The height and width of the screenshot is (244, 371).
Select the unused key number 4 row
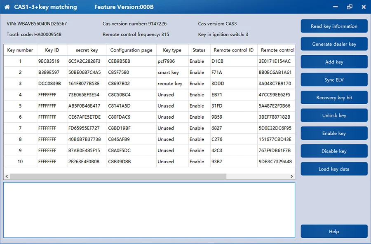tap(149, 95)
